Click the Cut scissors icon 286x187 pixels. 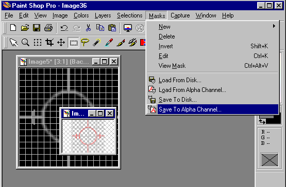[x=88, y=28]
